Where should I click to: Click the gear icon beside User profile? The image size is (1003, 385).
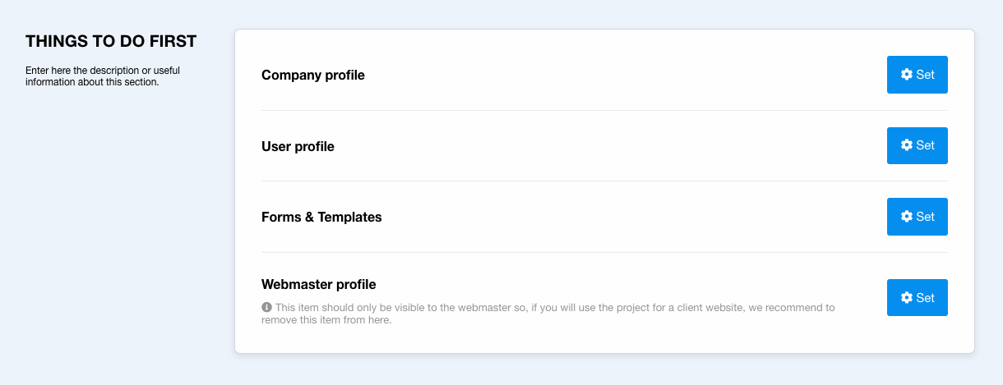[x=907, y=145]
